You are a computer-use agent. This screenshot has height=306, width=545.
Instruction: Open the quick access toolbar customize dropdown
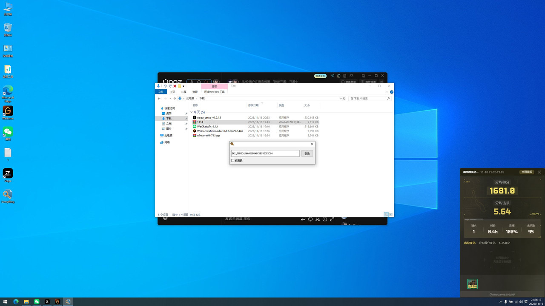click(x=184, y=86)
